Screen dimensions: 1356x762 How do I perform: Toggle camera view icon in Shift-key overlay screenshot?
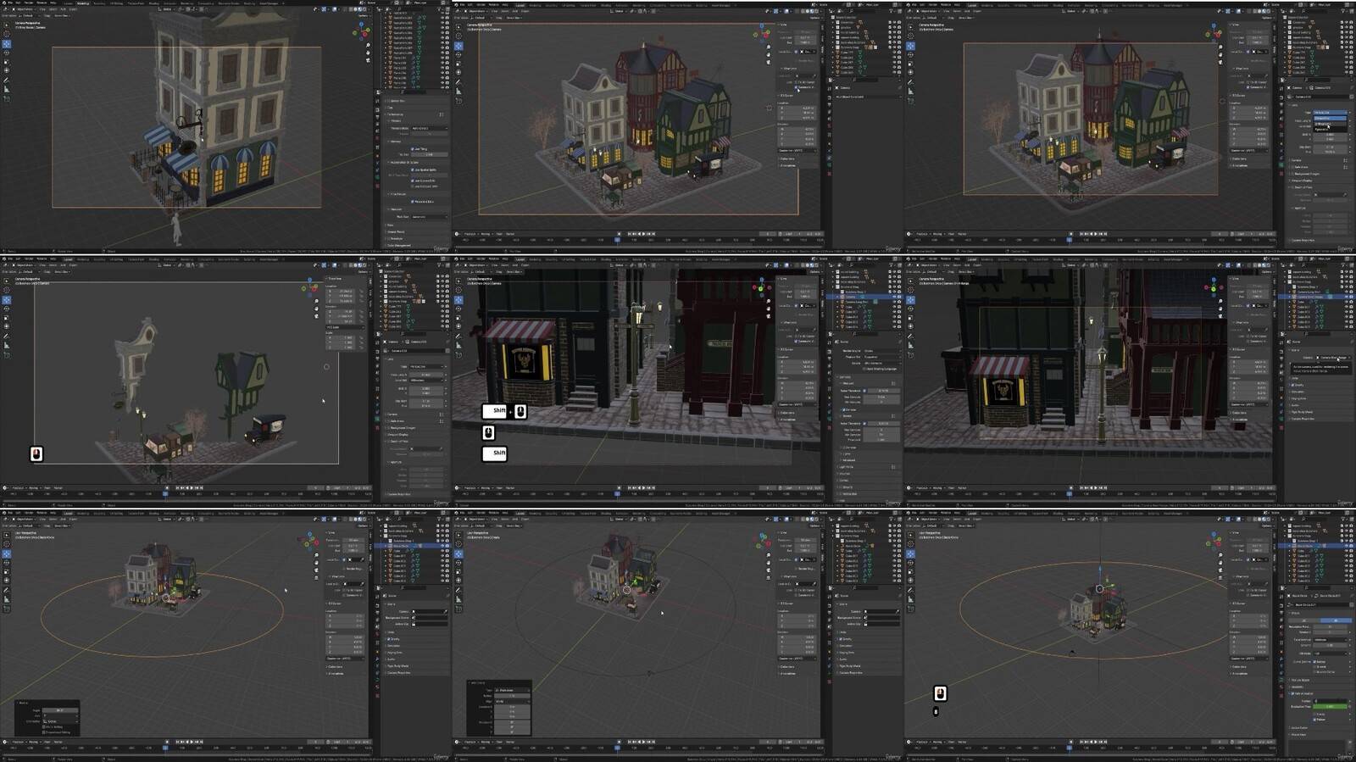769,316
